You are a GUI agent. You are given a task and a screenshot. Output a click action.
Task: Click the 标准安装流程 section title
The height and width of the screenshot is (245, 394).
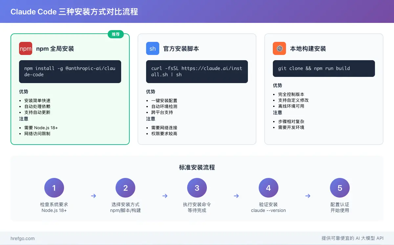[x=197, y=167]
